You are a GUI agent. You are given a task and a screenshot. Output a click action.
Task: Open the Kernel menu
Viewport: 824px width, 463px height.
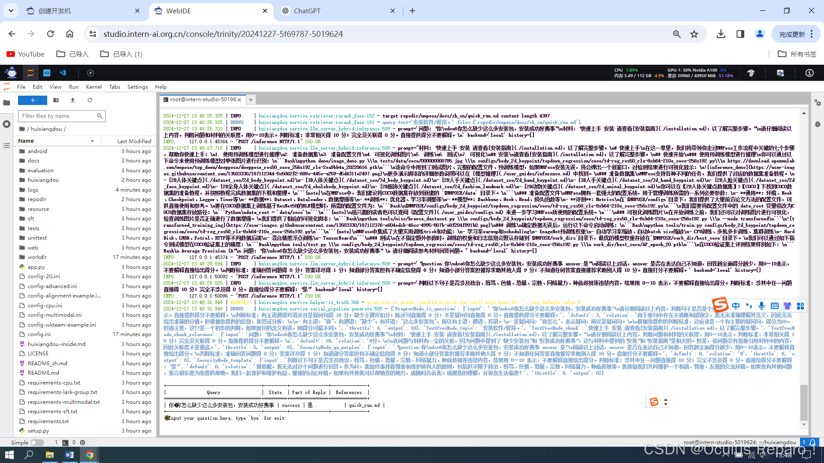point(94,87)
